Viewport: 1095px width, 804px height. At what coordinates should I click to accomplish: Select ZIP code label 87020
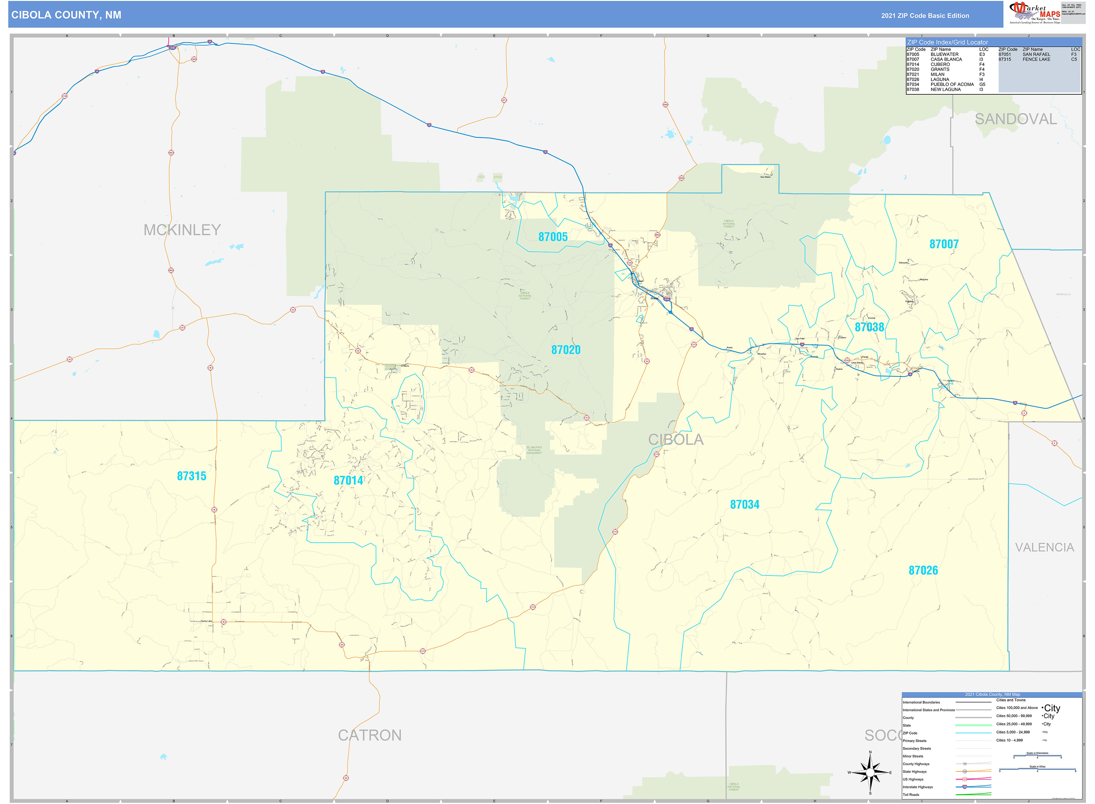pos(566,350)
